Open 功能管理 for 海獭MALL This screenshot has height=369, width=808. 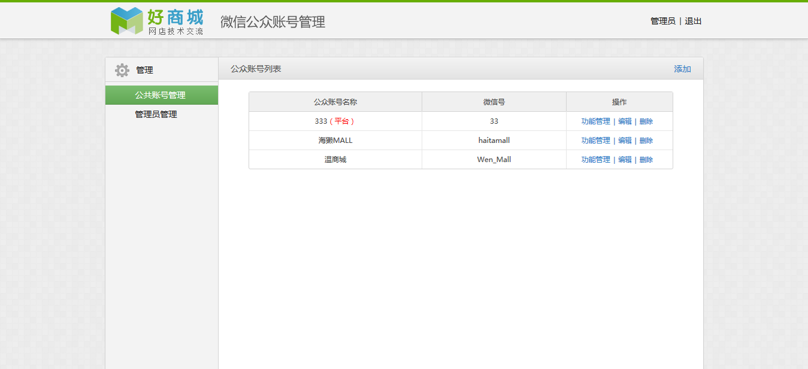[x=595, y=141]
